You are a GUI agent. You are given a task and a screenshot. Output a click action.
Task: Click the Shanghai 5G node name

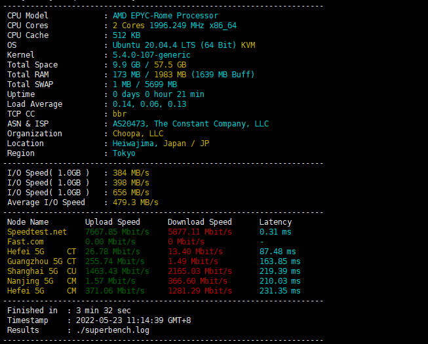coord(33,271)
